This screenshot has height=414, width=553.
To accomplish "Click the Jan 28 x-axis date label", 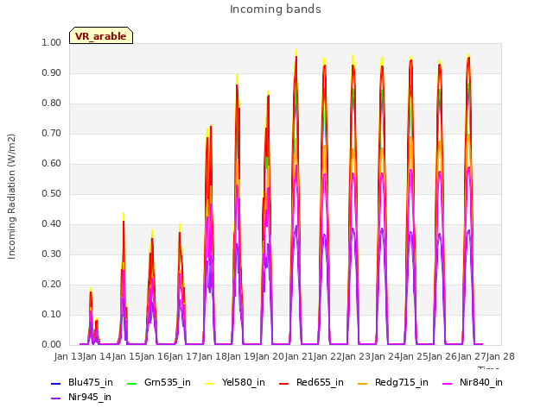I will point(500,356).
